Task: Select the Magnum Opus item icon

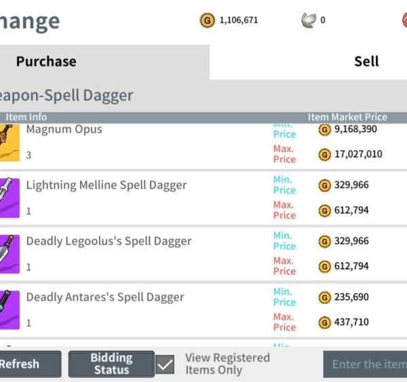Action: [x=9, y=141]
